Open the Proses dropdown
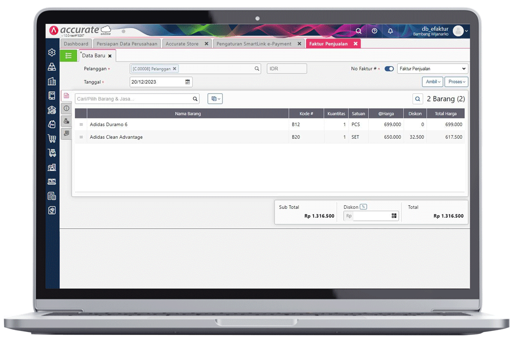The width and height of the screenshot is (513, 342). (456, 82)
